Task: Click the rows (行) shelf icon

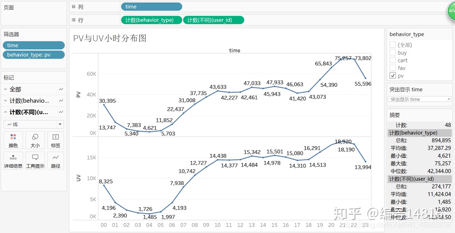Action: [x=73, y=20]
